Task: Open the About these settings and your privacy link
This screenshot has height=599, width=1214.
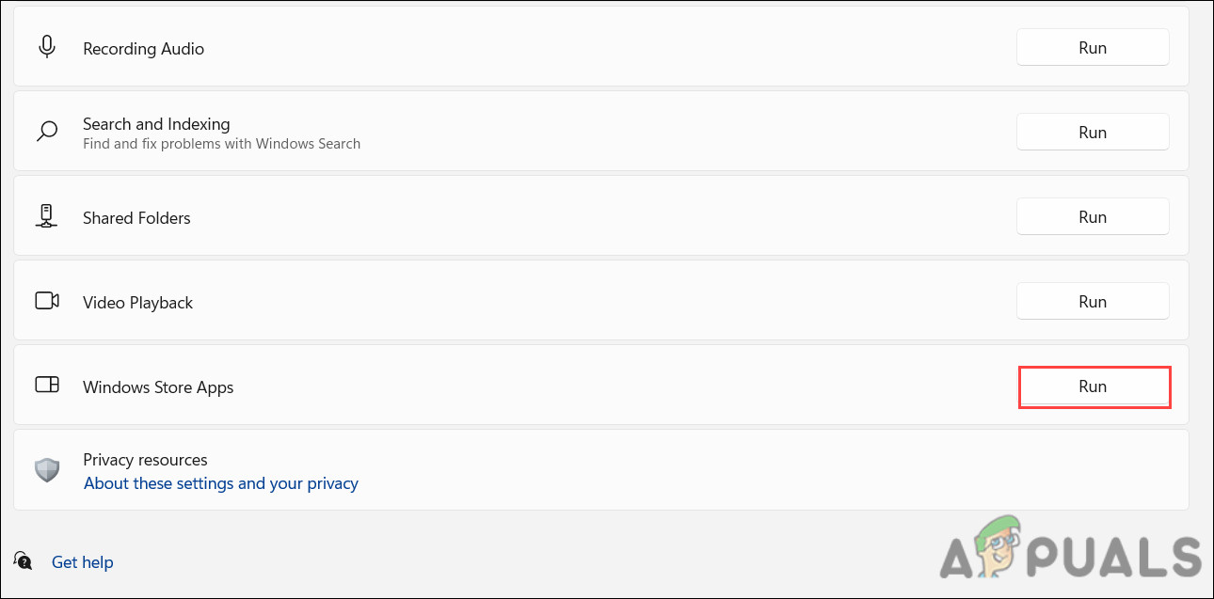Action: point(220,482)
